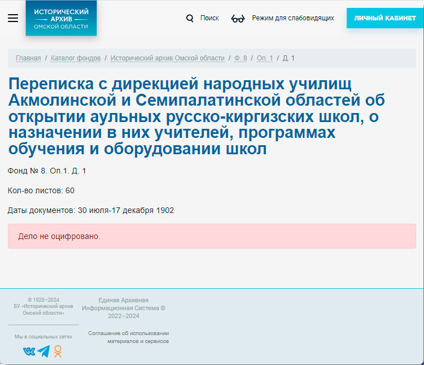The image size is (424, 365).
Task: Go to Оп. 1 breadcrumb
Action: 265,58
